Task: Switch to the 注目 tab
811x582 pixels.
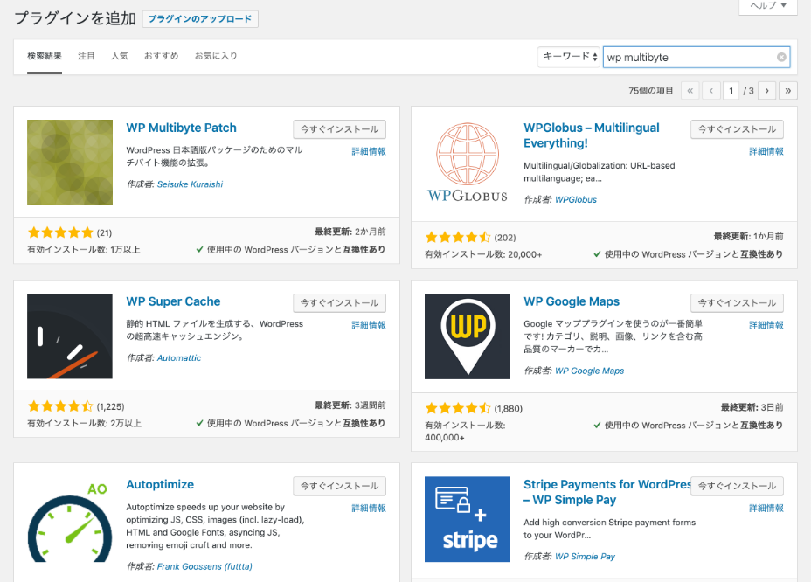Action: click(87, 56)
